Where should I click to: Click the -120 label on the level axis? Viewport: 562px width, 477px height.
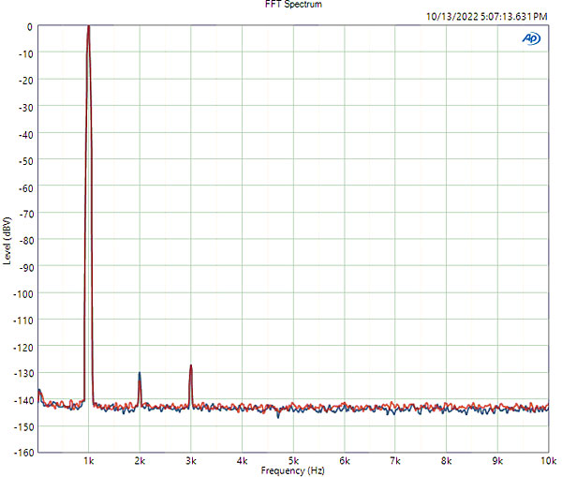[24, 347]
